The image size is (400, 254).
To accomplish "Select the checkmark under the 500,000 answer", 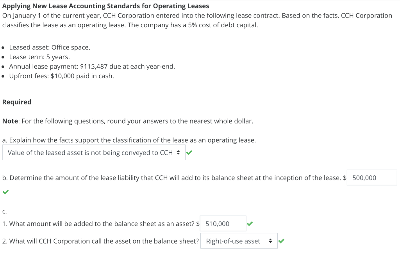I will click(x=5, y=193).
